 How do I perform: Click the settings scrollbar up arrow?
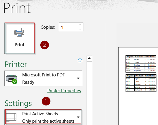point(89,58)
